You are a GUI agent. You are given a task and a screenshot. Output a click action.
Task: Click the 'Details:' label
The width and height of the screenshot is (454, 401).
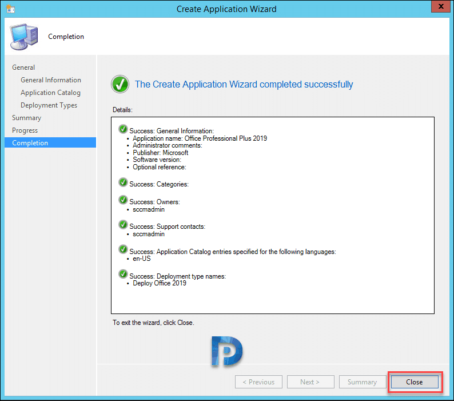click(122, 110)
